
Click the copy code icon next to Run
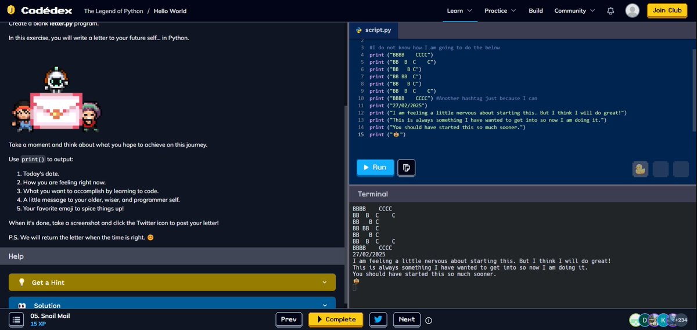coord(407,168)
